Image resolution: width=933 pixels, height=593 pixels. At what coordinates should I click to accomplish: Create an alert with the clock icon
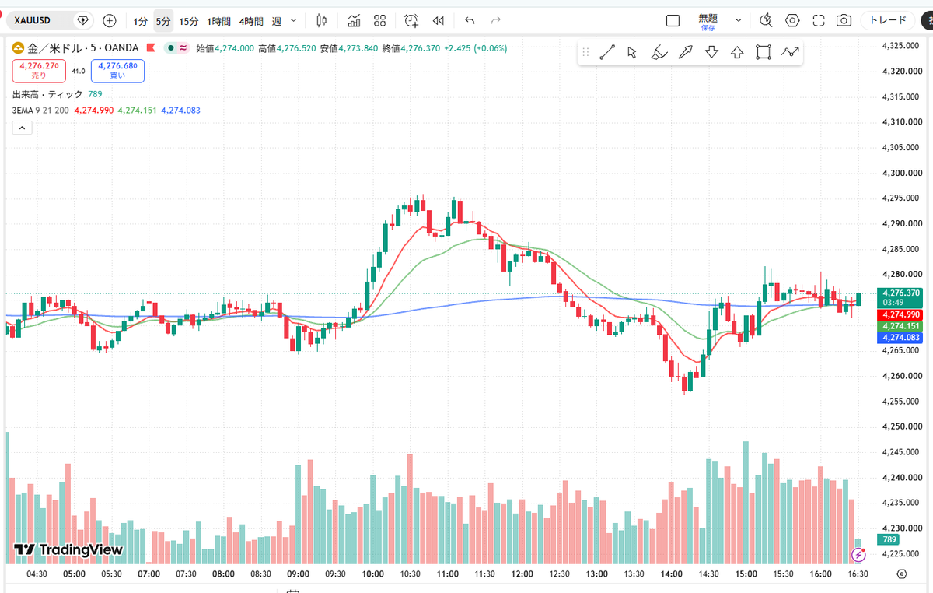pyautogui.click(x=411, y=21)
